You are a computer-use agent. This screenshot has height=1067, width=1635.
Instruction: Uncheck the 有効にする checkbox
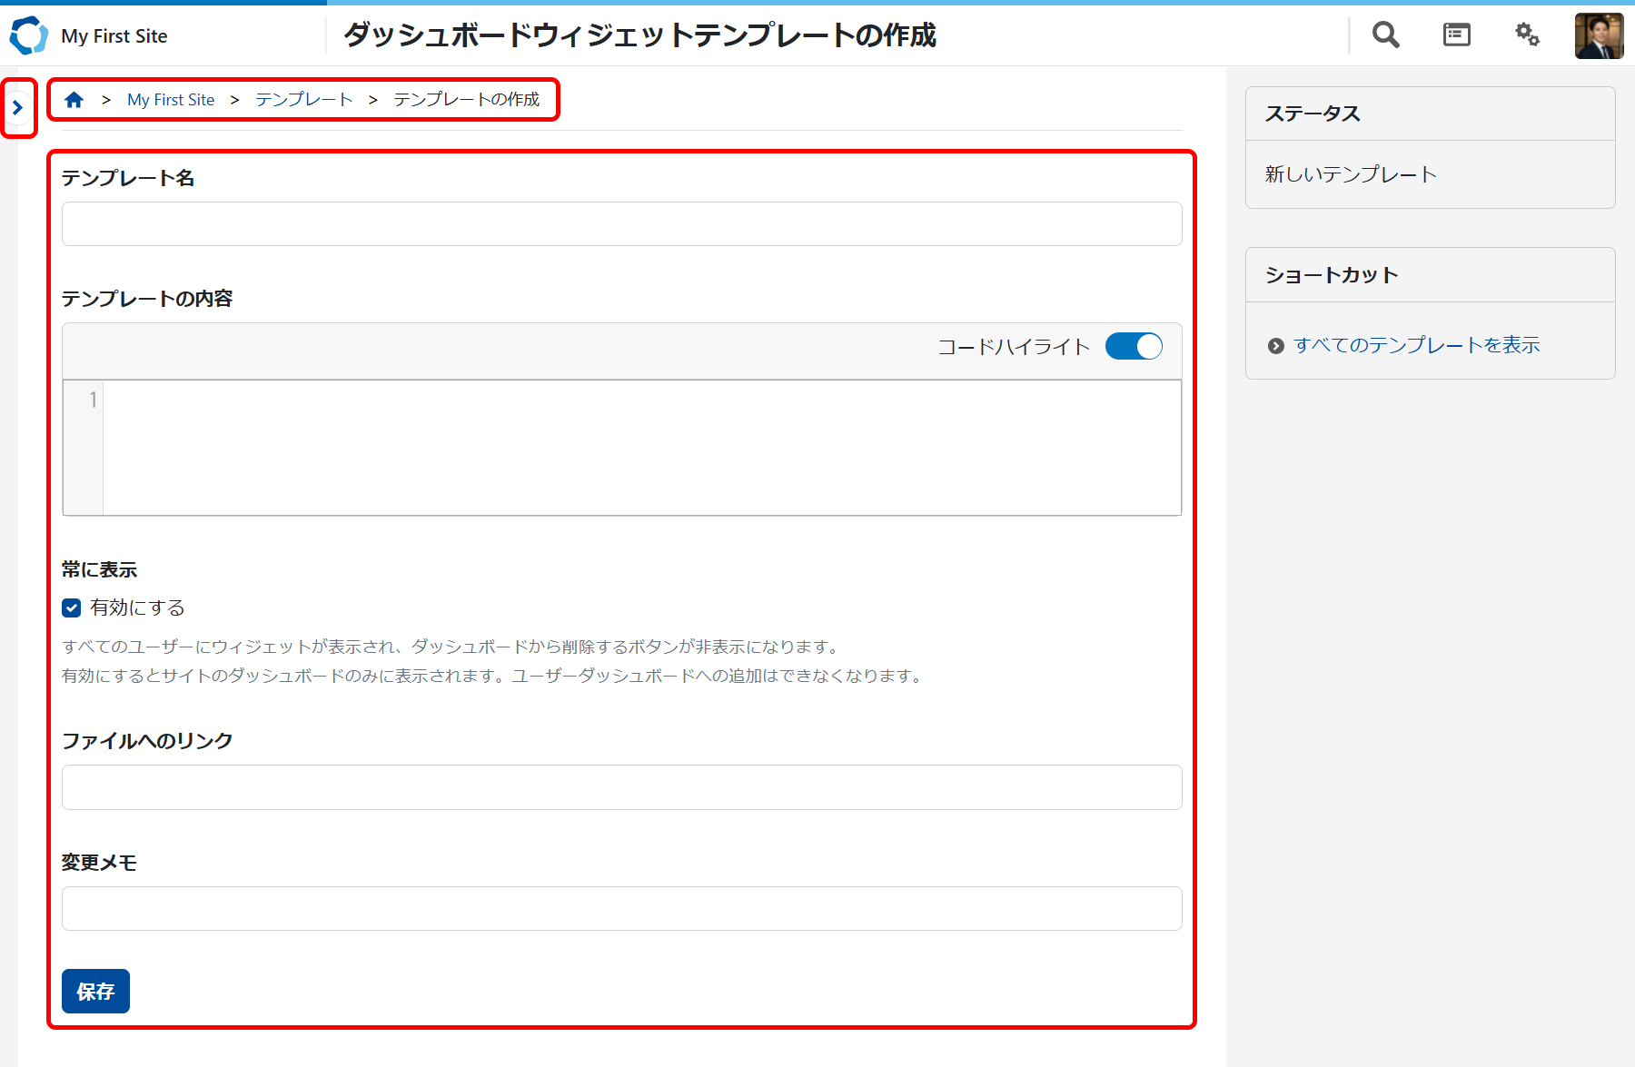tap(72, 608)
